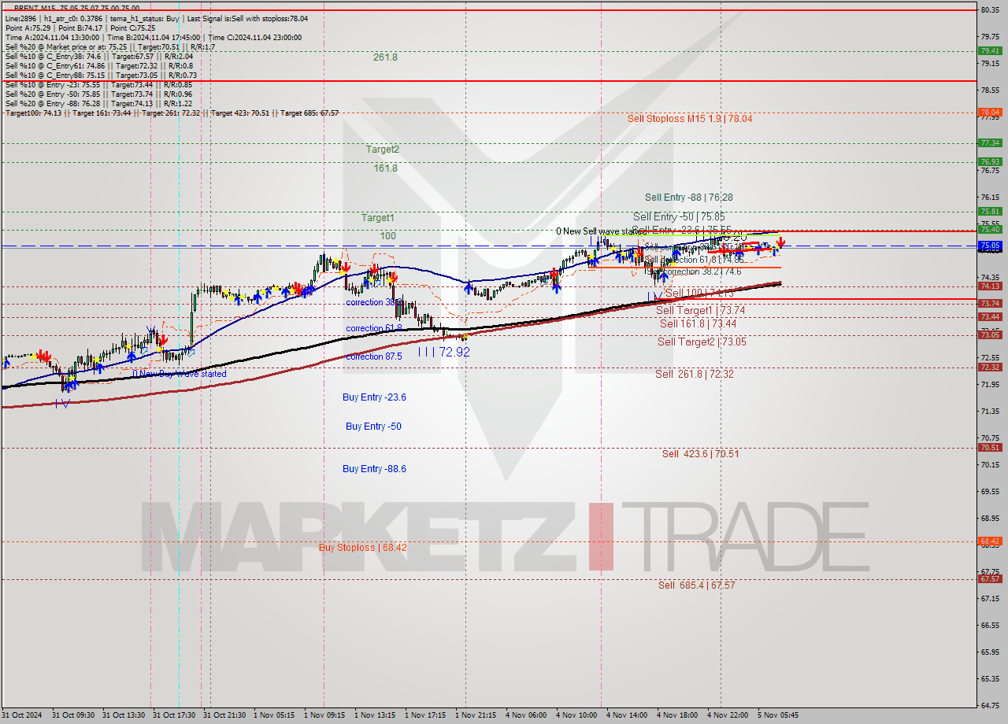Click the red 72.32 price tag
The height and width of the screenshot is (724, 1008).
(x=990, y=367)
